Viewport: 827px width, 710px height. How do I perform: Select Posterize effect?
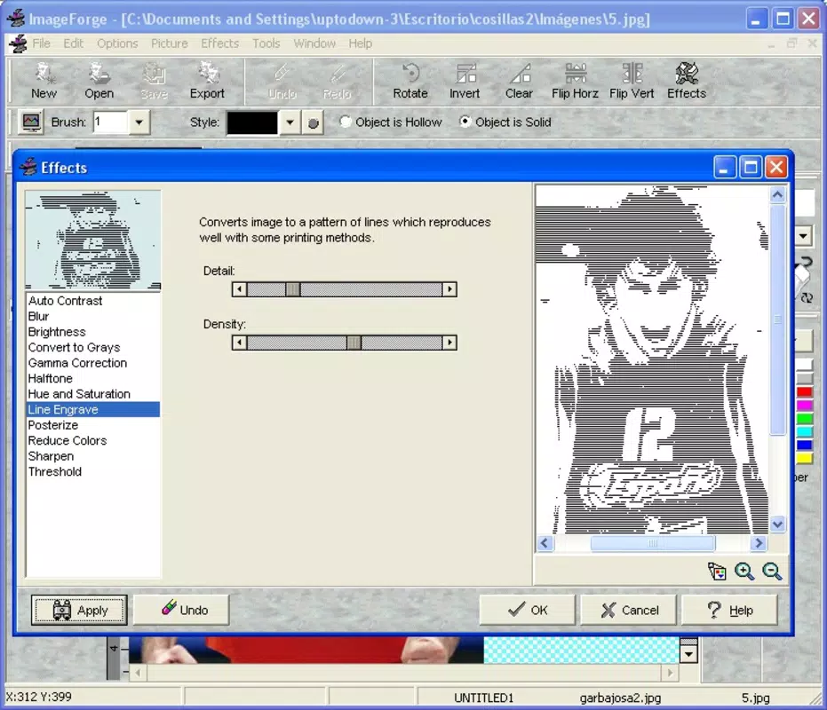tap(92, 425)
